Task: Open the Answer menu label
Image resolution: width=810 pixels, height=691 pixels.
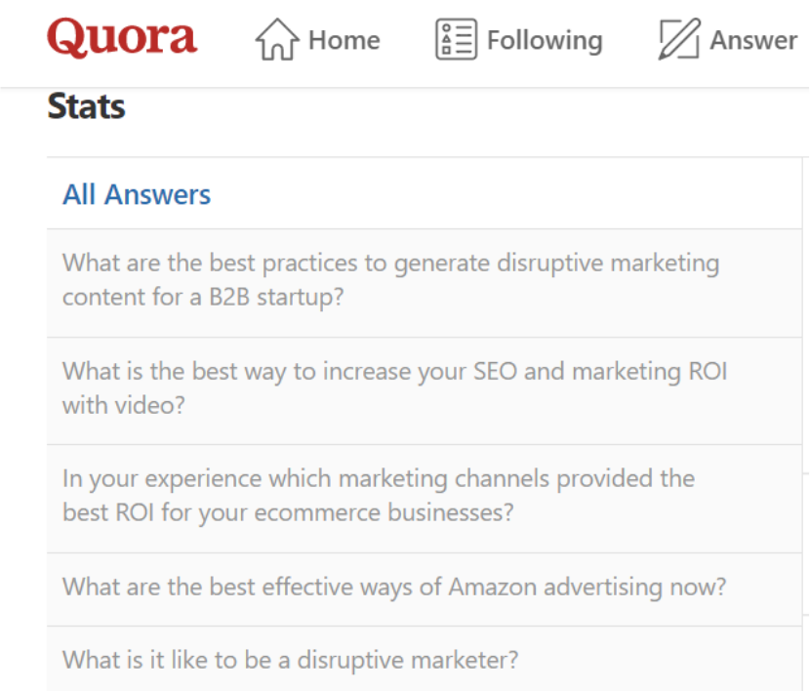Action: click(x=753, y=40)
